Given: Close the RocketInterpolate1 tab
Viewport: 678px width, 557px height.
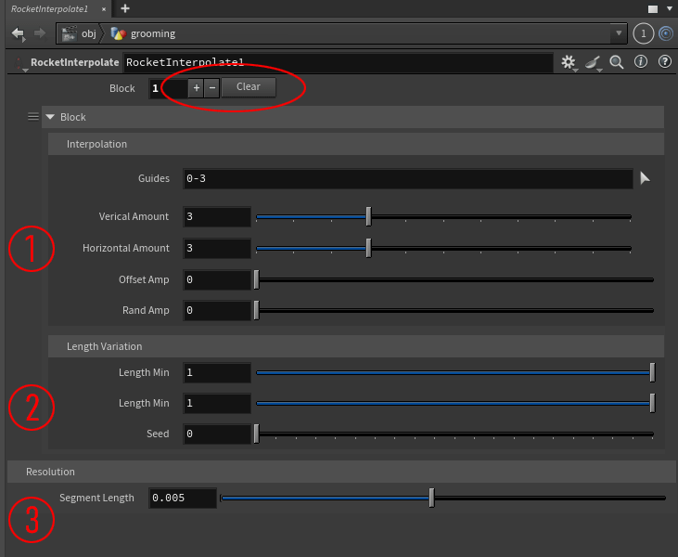Looking at the screenshot, I should pyautogui.click(x=104, y=9).
